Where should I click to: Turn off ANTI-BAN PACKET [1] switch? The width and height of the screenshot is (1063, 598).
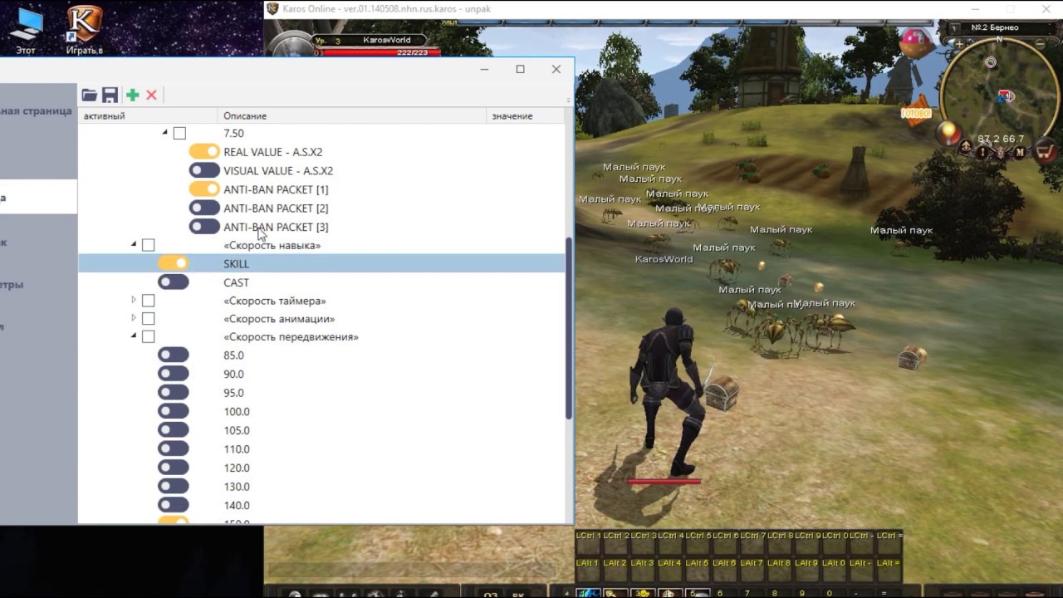204,189
